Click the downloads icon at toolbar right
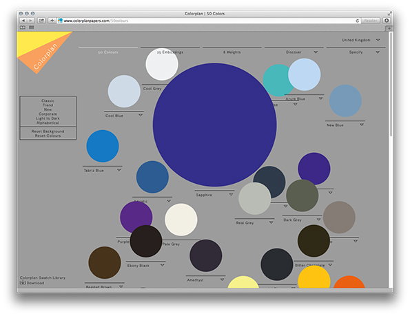 pyautogui.click(x=387, y=21)
